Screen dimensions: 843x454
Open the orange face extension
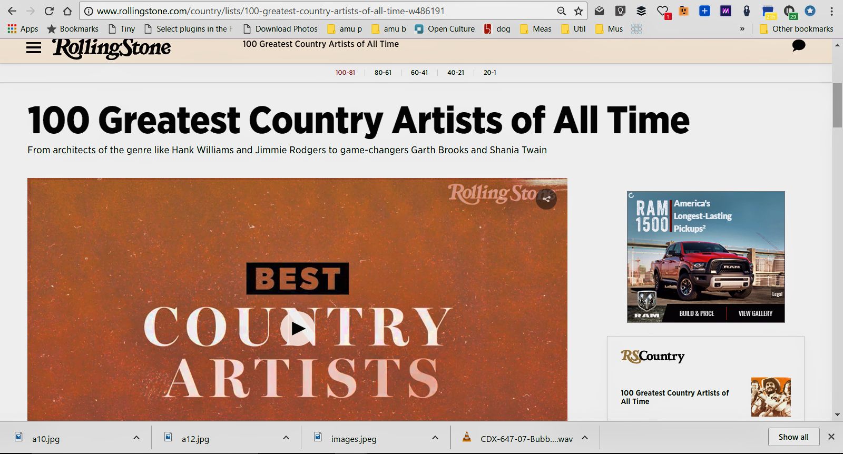(683, 11)
